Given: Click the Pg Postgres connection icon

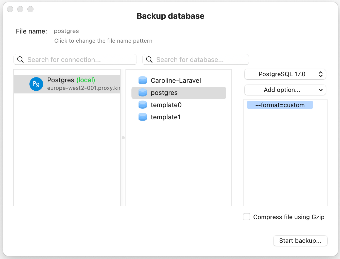Looking at the screenshot, I should [36, 84].
